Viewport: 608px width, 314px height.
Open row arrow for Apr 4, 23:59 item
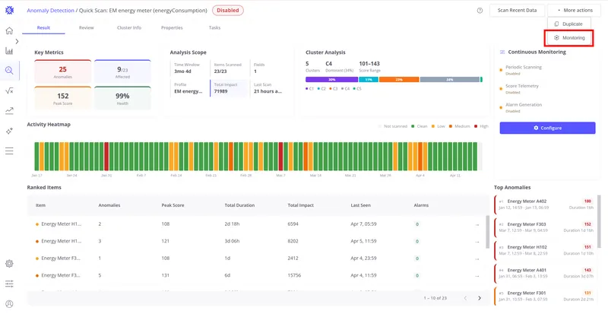point(477,259)
